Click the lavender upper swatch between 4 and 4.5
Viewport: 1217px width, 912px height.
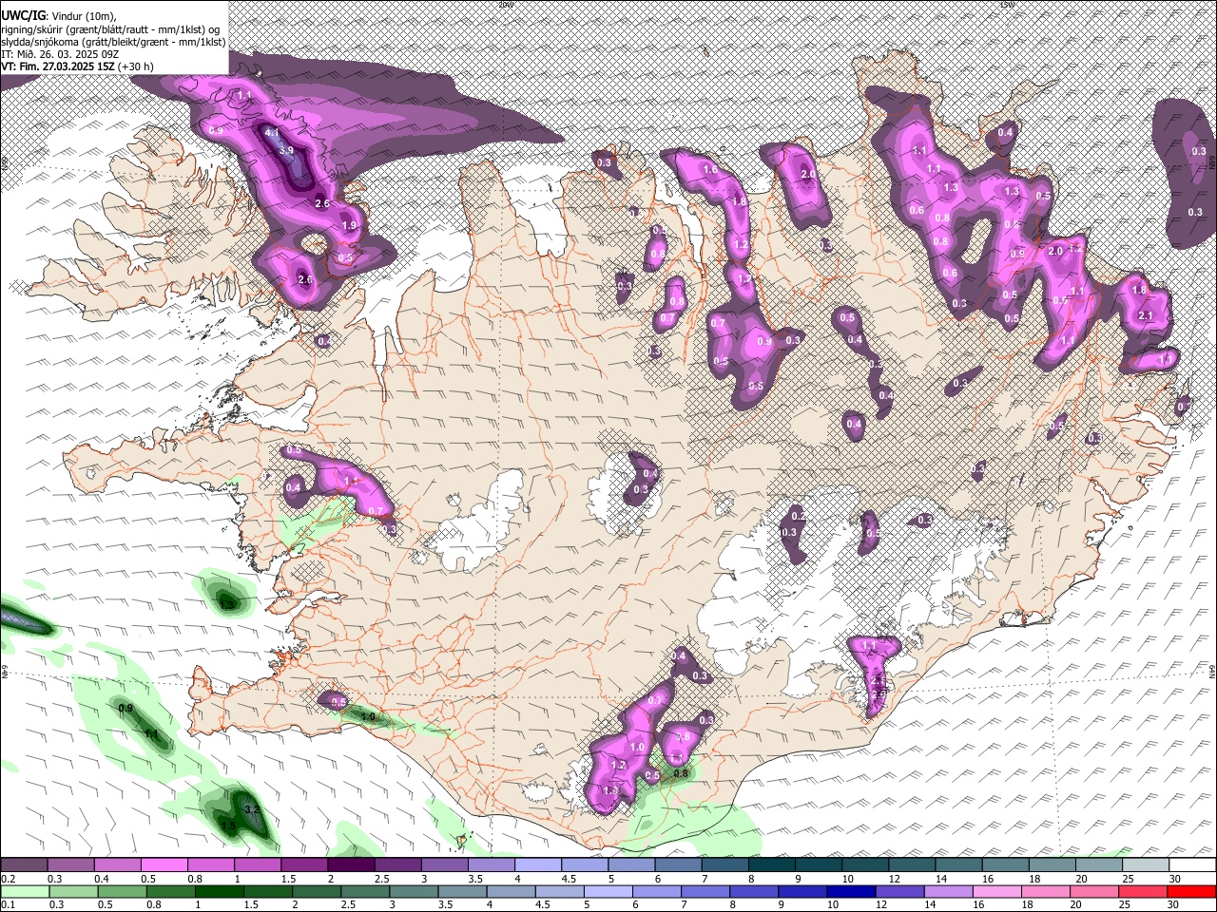[538, 864]
